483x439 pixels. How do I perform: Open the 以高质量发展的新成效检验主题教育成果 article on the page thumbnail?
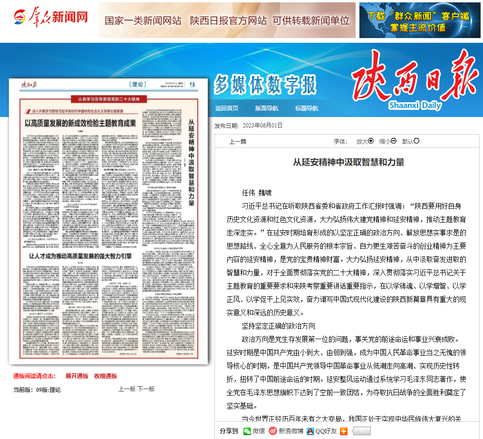pyautogui.click(x=80, y=123)
